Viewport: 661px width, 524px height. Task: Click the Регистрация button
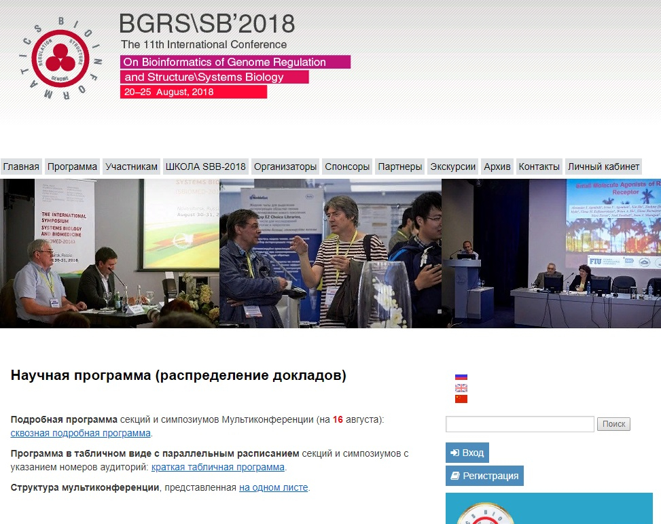coord(484,476)
